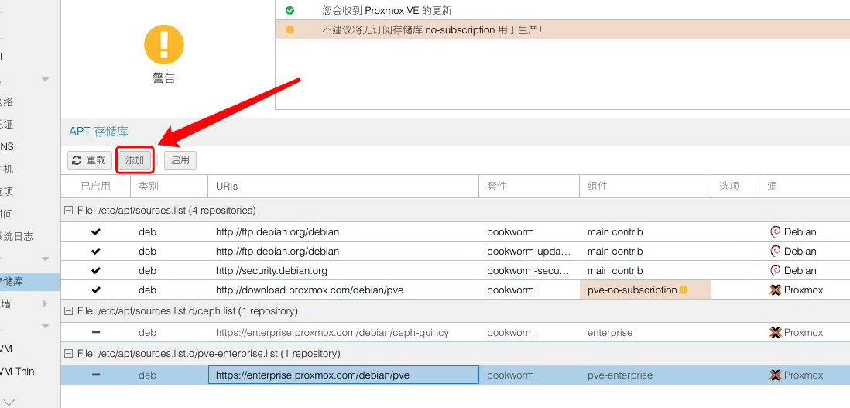
Task: Click the bookworm-secu... suite cell
Action: [x=529, y=270]
